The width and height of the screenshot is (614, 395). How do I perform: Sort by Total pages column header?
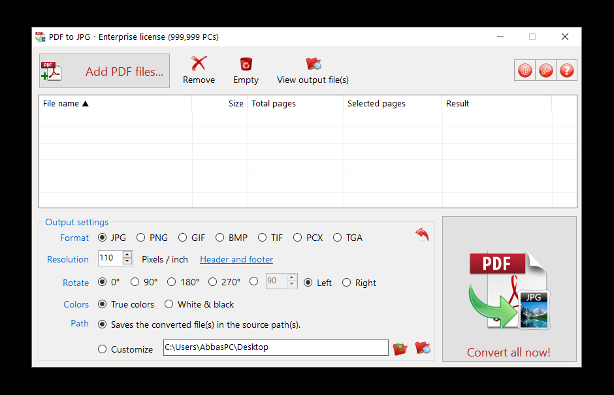295,103
